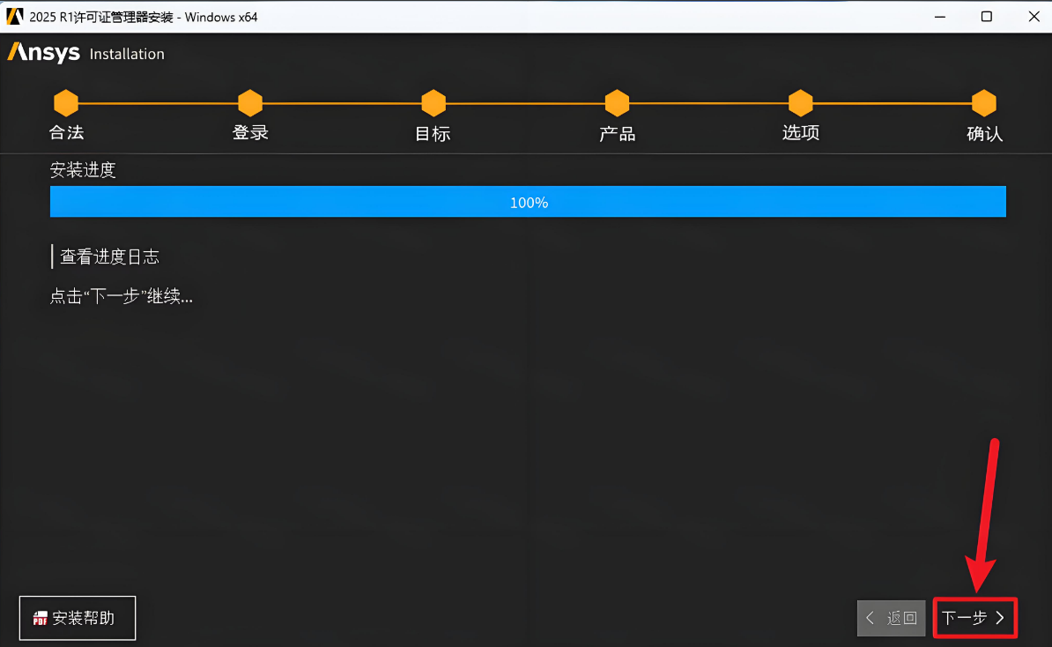
Task: Click the 100% installation progress bar
Action: pyautogui.click(x=528, y=202)
